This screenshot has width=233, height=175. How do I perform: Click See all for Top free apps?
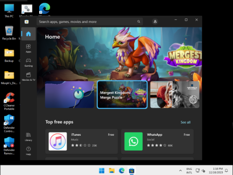tap(185, 122)
